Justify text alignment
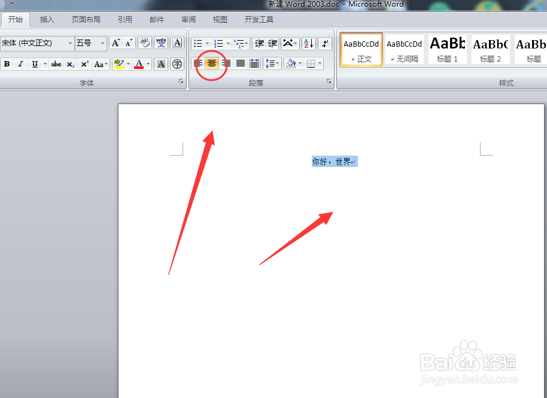Screen dimensions: 547x398 point(241,63)
